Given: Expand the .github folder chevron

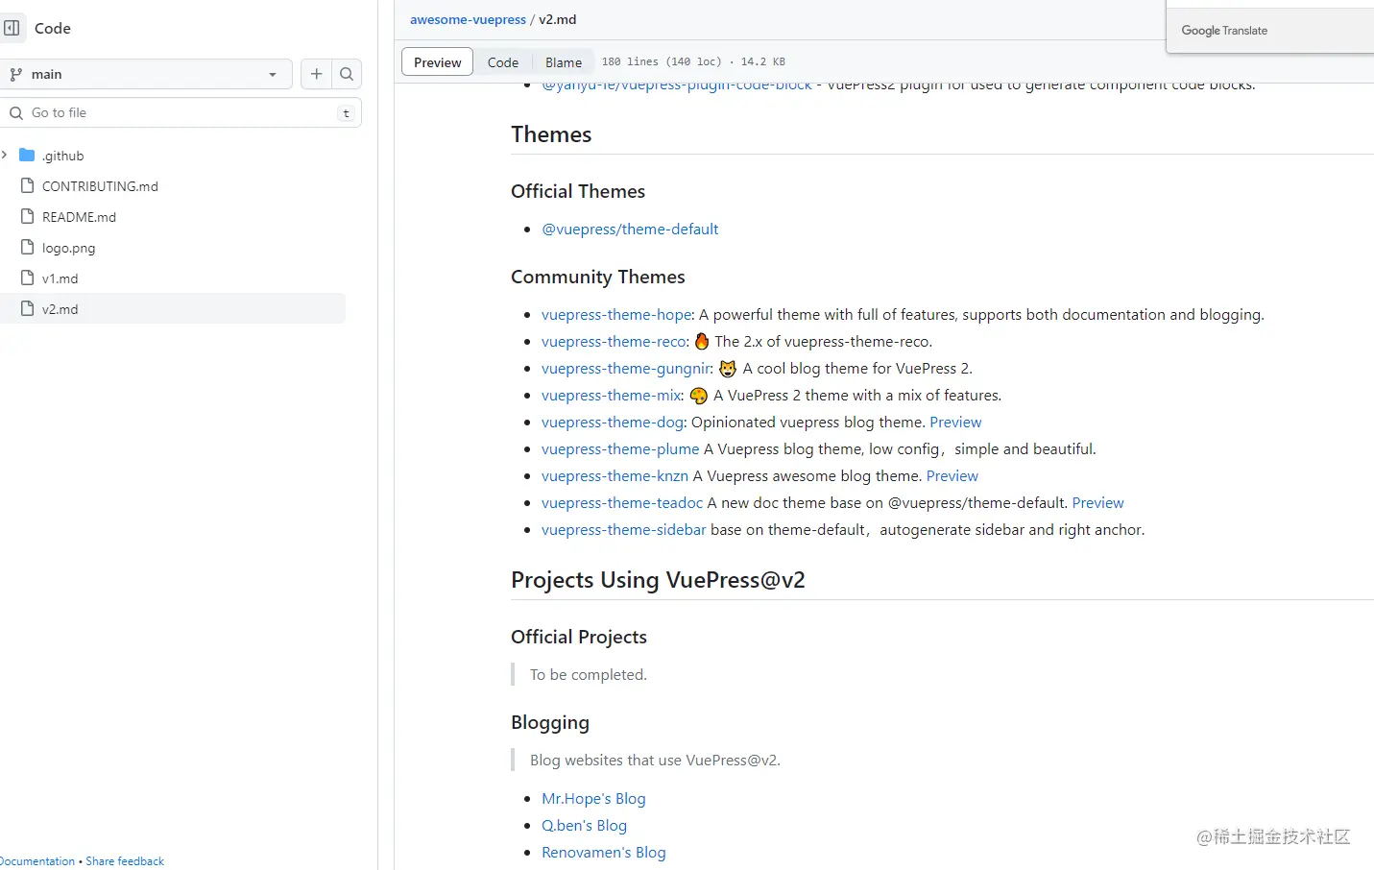Looking at the screenshot, I should coord(5,156).
